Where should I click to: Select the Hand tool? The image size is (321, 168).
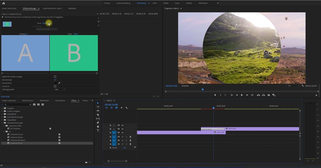coord(98,126)
